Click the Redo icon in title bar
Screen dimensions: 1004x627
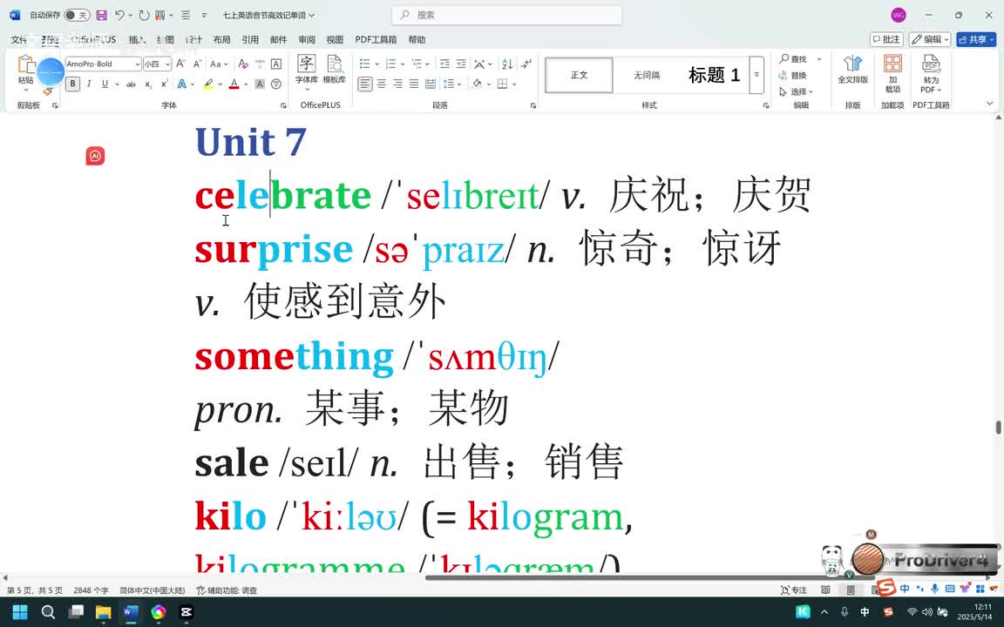coord(144,15)
